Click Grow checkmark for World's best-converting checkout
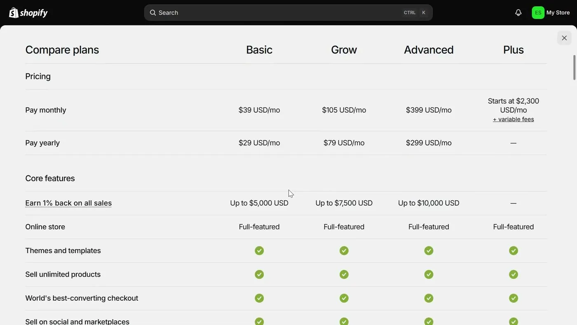 click(344, 298)
